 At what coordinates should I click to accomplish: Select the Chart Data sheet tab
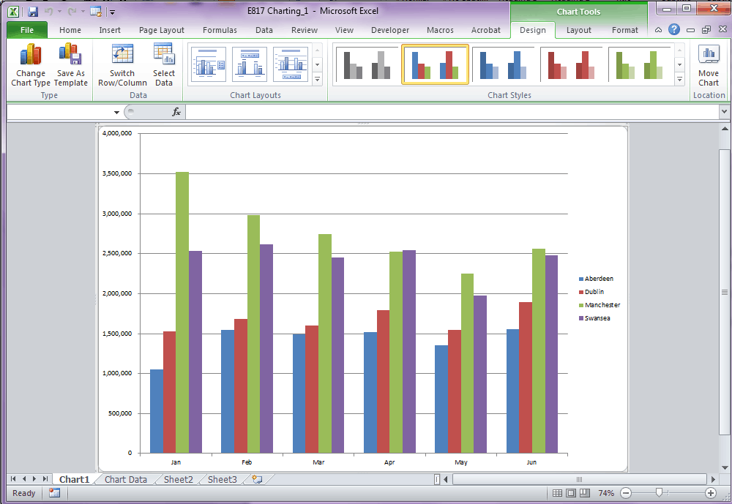pyautogui.click(x=125, y=479)
